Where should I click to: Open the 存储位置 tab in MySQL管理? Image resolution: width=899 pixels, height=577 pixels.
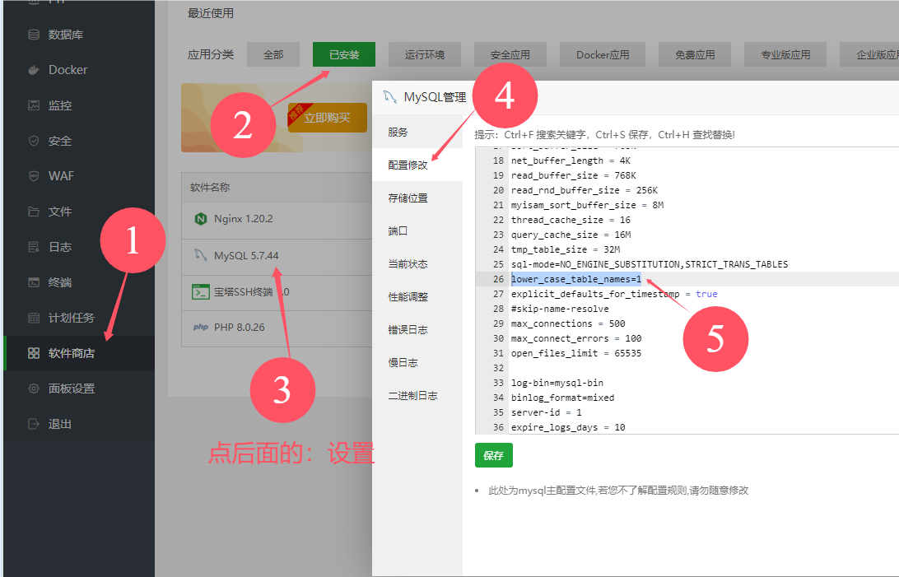417,198
